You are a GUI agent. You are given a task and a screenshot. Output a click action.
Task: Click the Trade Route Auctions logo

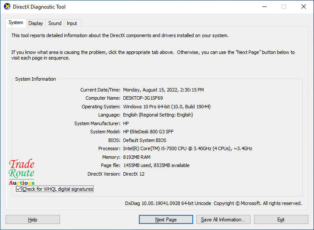click(x=22, y=172)
